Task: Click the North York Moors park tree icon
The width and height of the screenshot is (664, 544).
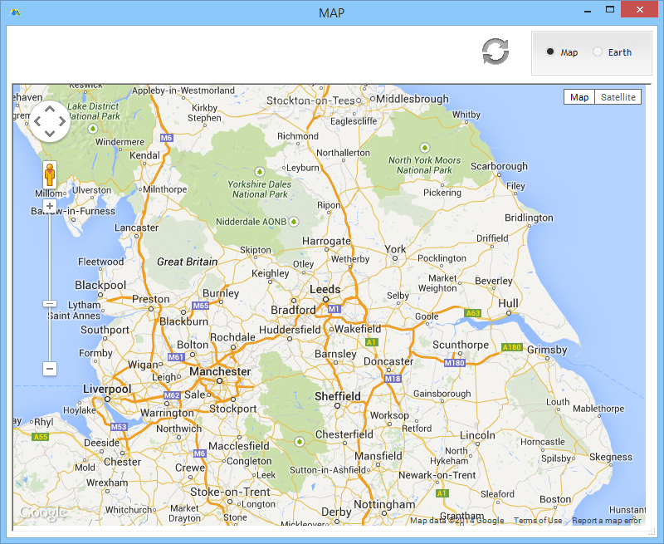Action: [x=424, y=148]
